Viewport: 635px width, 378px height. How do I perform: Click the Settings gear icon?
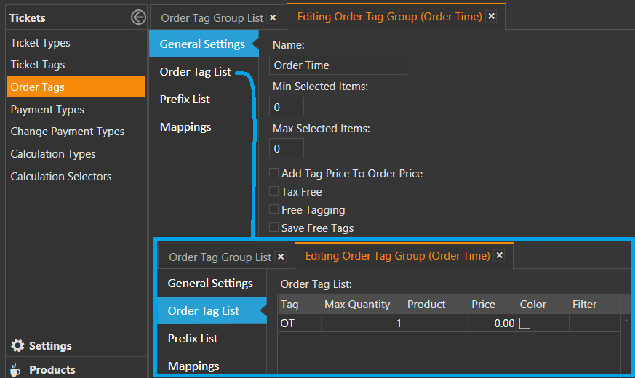(x=17, y=346)
